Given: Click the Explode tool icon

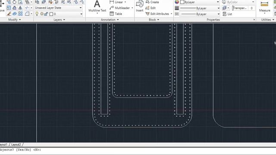Looking at the screenshot, I should (x=14, y=14).
